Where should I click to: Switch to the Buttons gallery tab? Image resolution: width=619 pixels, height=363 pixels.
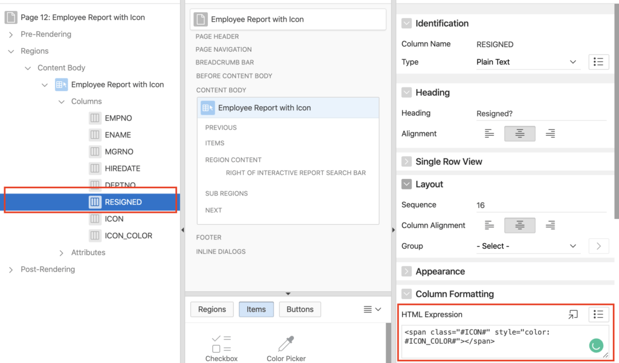[x=300, y=309]
